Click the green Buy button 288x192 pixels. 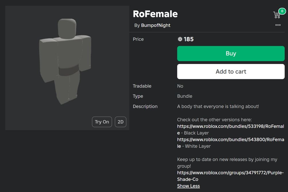click(231, 54)
